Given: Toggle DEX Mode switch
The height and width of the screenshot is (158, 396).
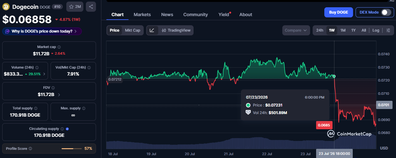Looking at the screenshot, I should 386,12.
